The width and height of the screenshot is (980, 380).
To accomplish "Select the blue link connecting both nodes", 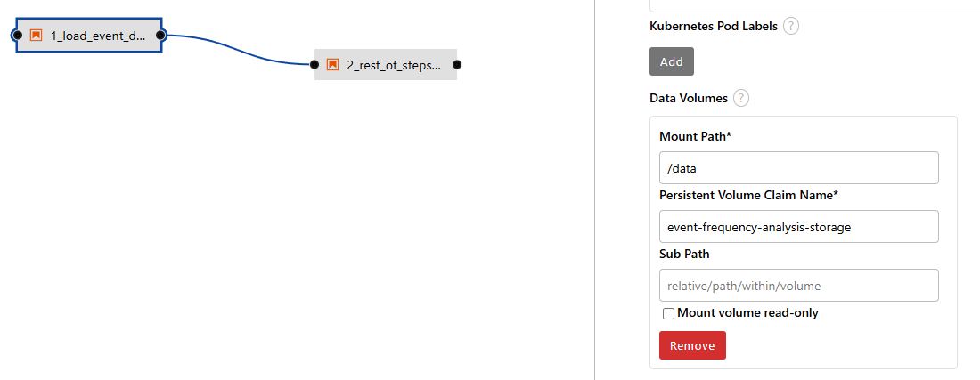I will (x=238, y=51).
